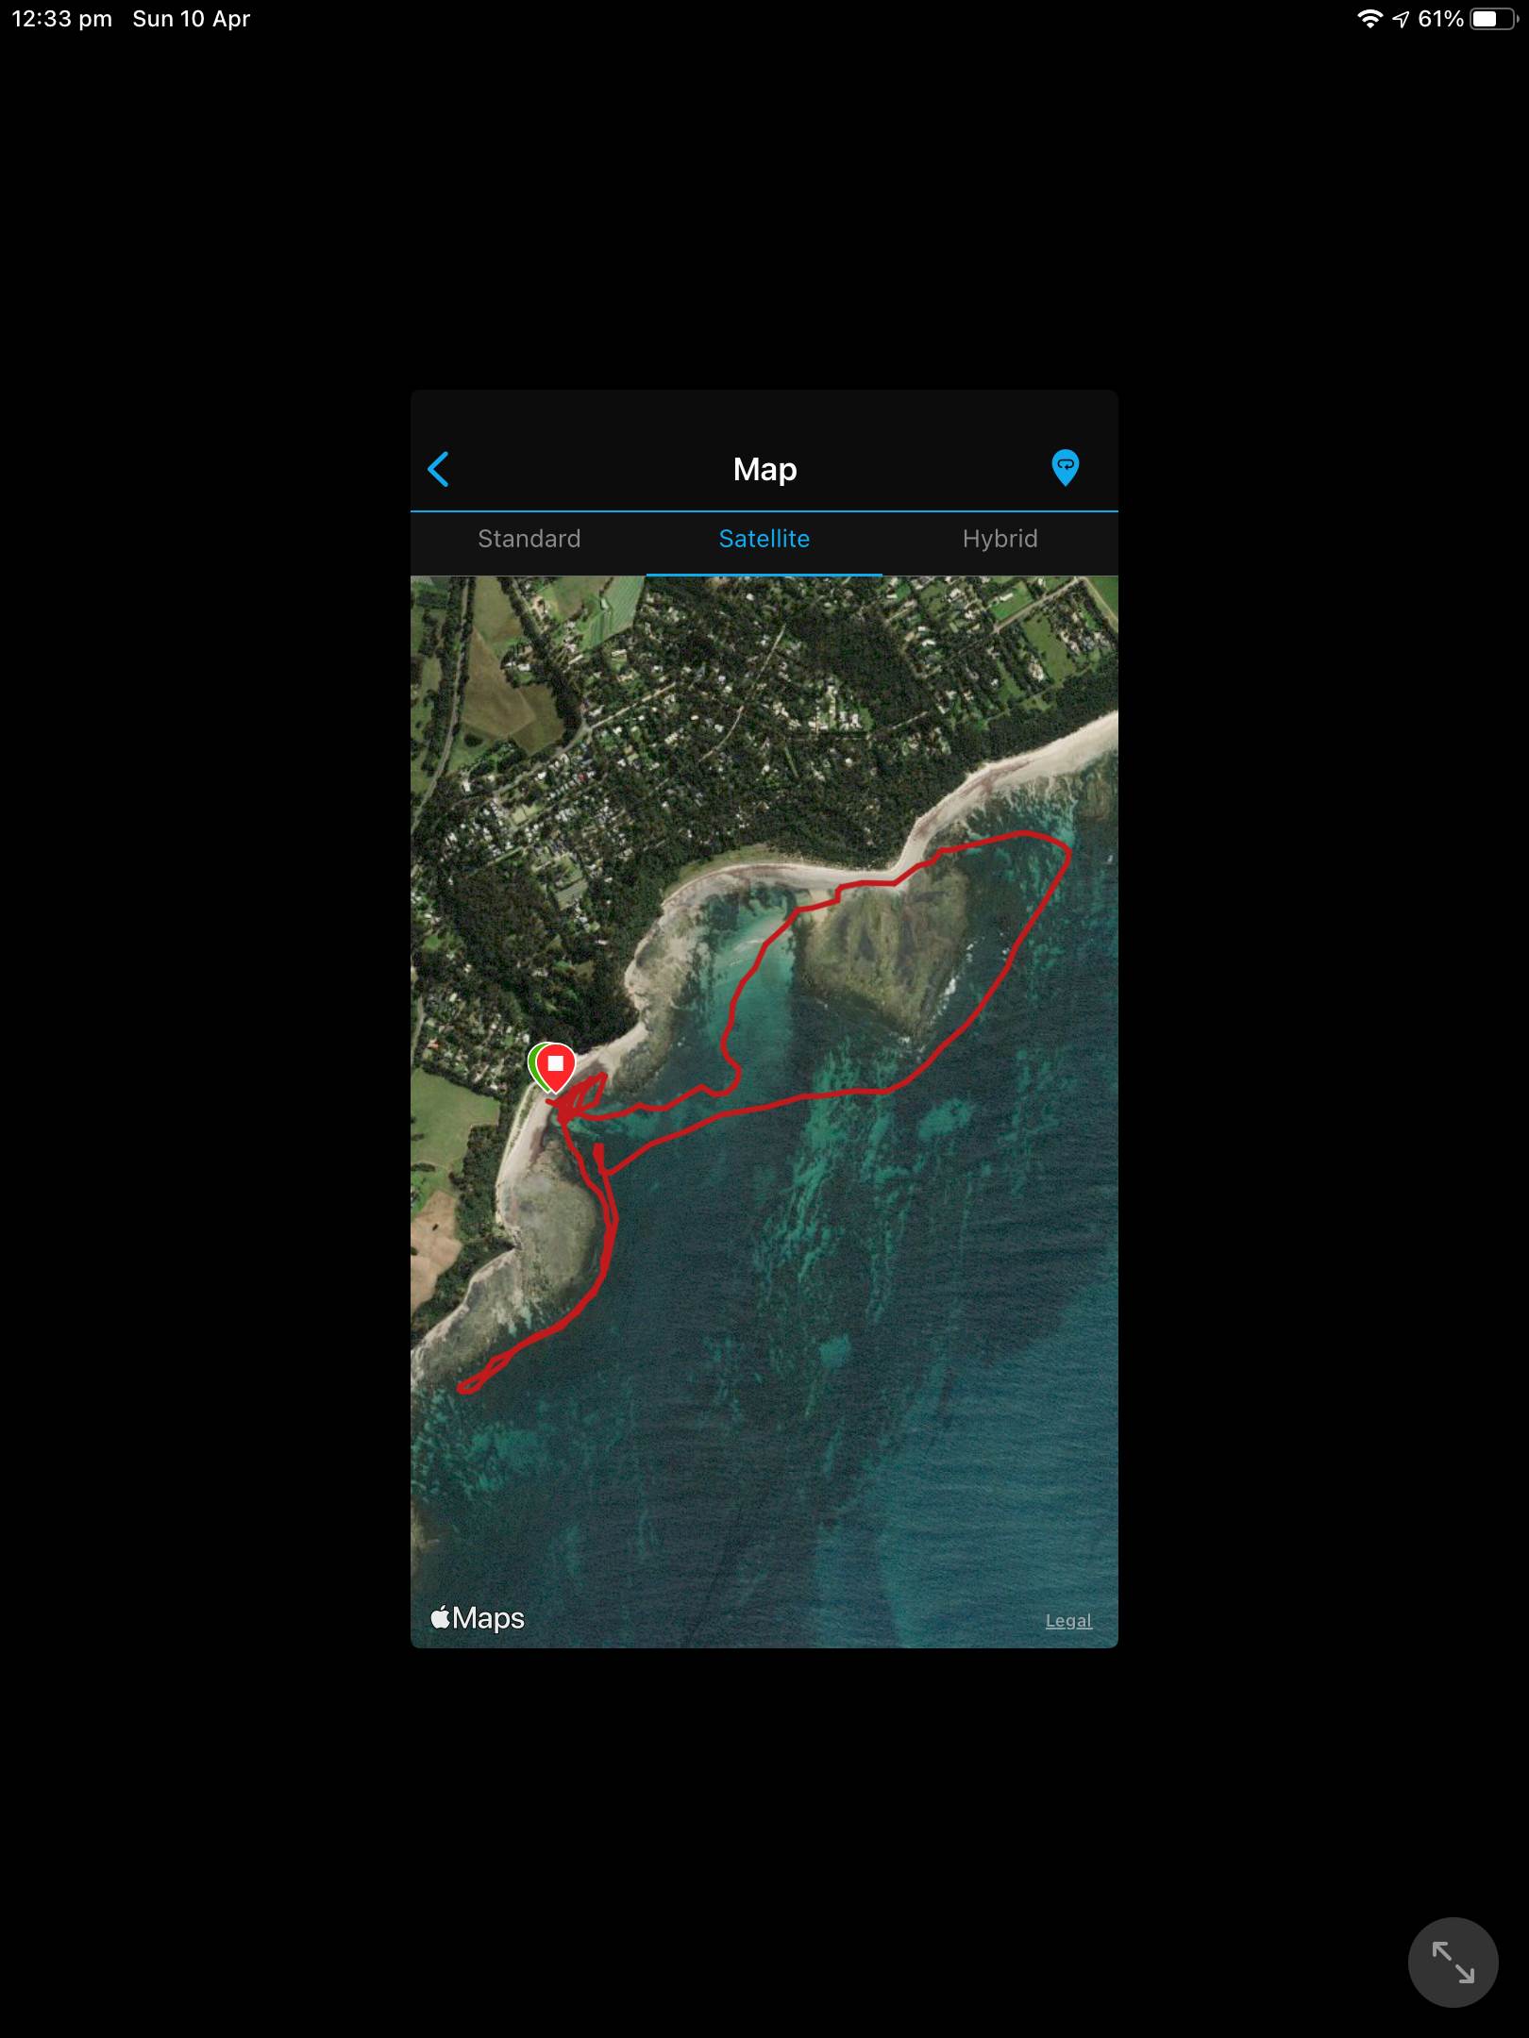Tap the green start marker edge

point(533,1066)
